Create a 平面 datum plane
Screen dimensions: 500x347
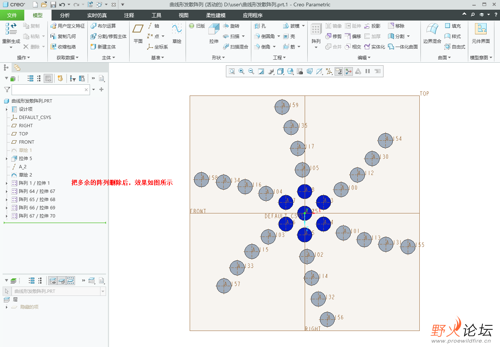click(x=138, y=34)
